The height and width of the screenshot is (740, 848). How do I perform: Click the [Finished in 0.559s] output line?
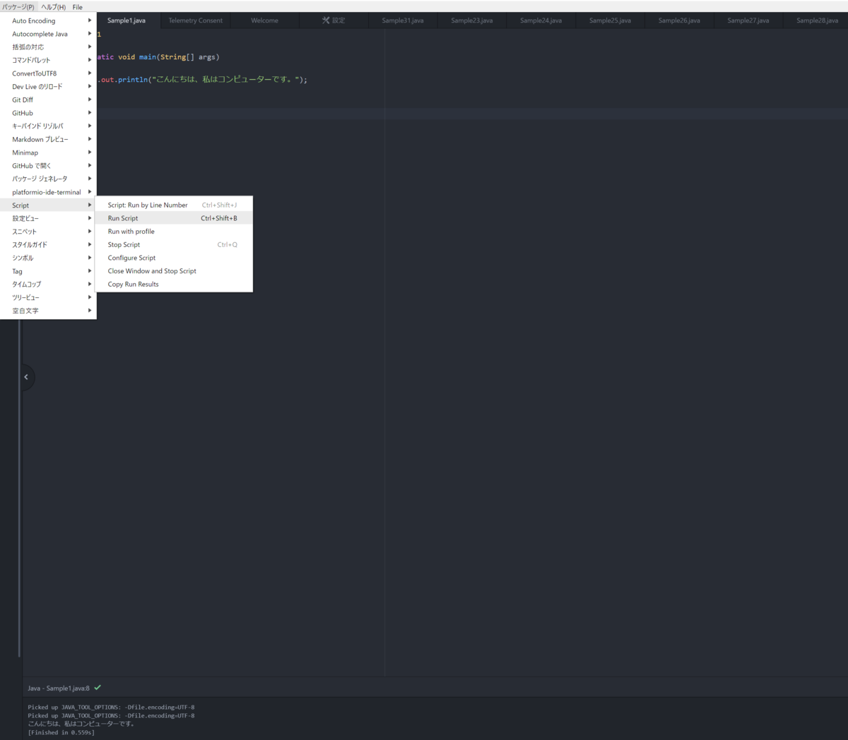click(61, 732)
